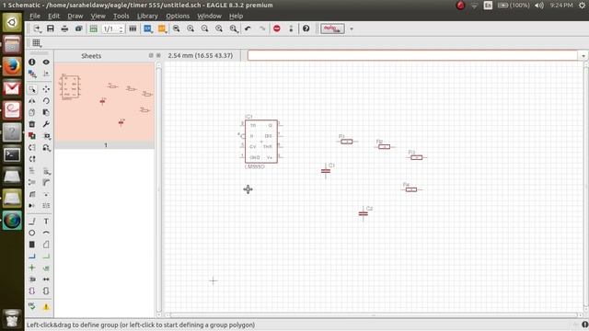
Task: Select the Line drawing tool
Action: (x=32, y=222)
